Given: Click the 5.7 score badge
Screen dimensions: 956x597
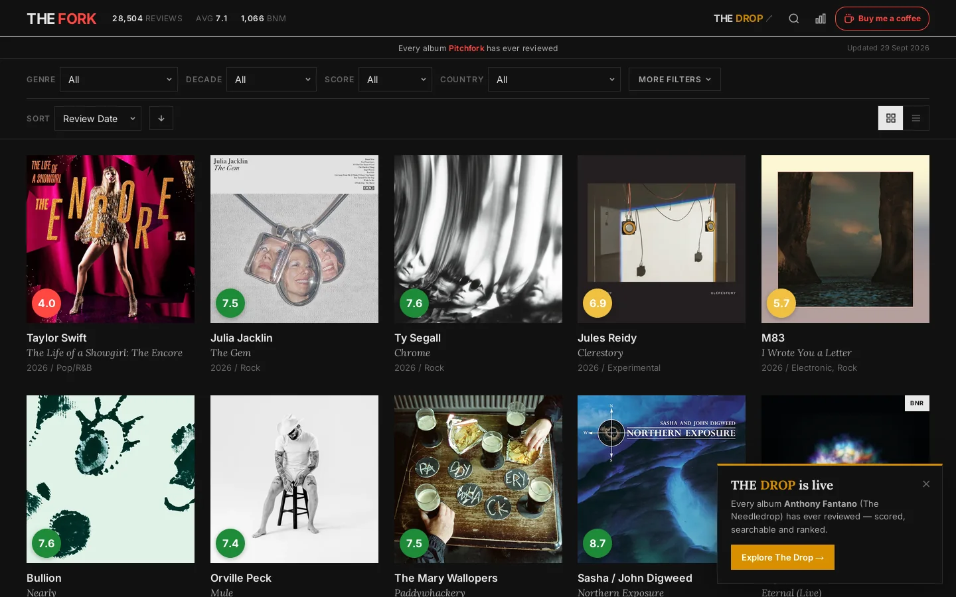Looking at the screenshot, I should click(781, 303).
